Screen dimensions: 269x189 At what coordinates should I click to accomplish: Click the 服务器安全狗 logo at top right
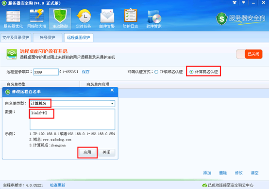(x=240, y=19)
